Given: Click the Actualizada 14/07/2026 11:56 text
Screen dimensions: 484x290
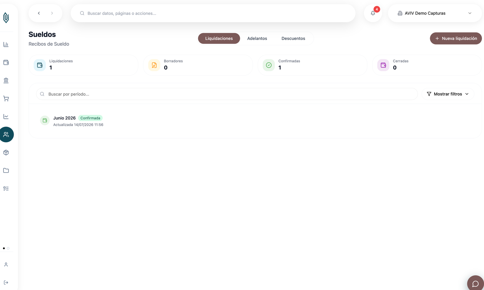Looking at the screenshot, I should 78,125.
